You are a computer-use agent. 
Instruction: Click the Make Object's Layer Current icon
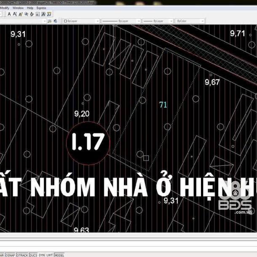49,21
